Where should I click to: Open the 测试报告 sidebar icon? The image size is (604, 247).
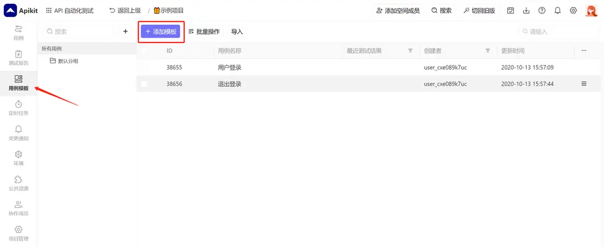click(19, 54)
